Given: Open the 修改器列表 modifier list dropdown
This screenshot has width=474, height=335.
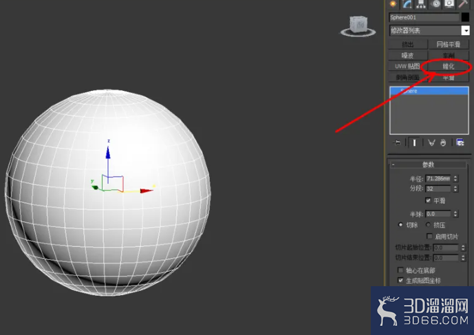Looking at the screenshot, I should pos(429,30).
